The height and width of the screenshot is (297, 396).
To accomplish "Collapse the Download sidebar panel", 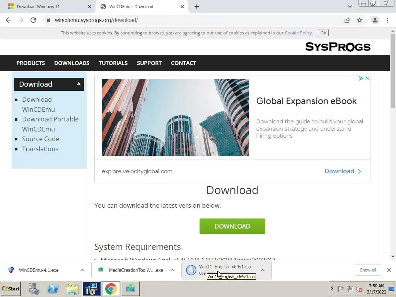I will click(79, 84).
